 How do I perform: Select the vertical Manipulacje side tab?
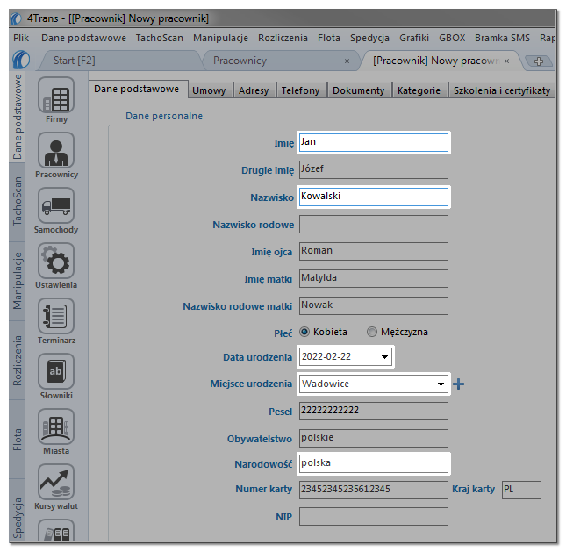pos(17,281)
